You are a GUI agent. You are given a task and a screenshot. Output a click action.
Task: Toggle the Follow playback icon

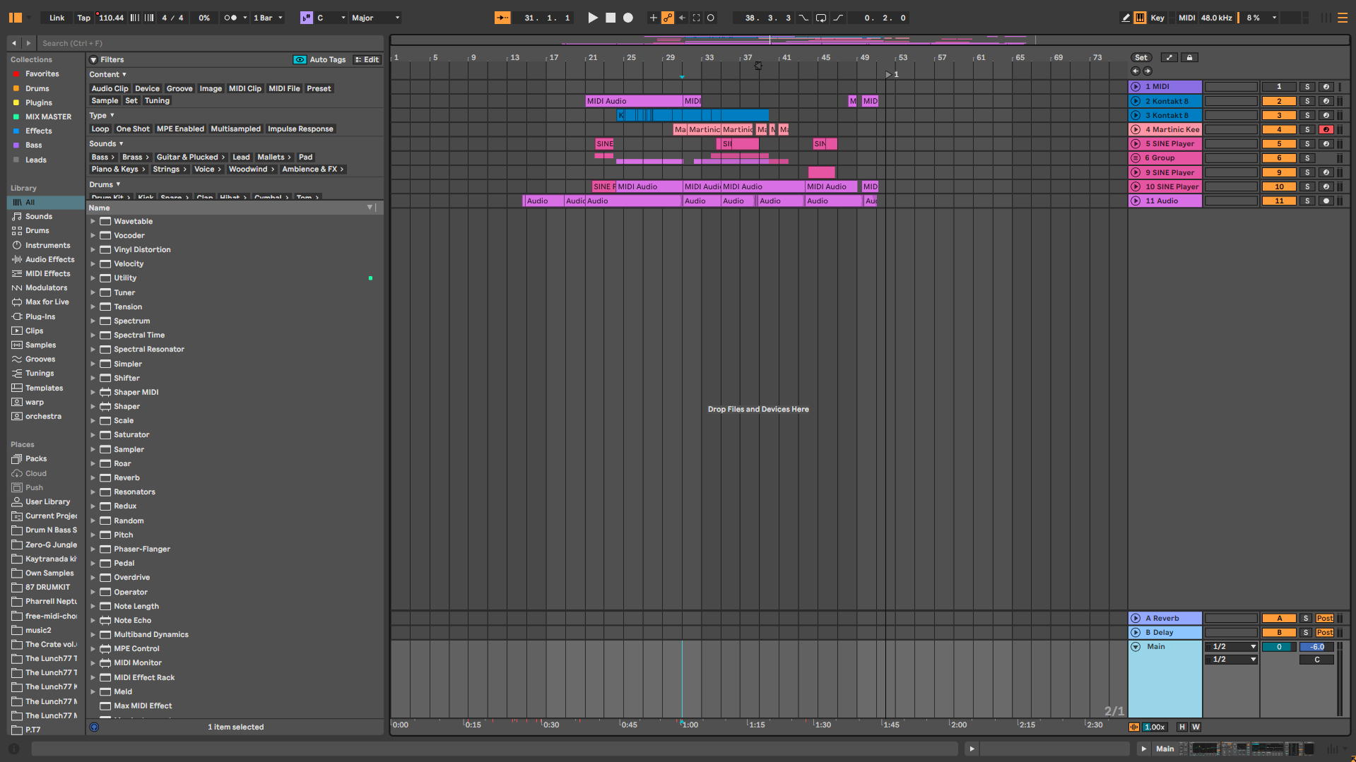pos(502,18)
